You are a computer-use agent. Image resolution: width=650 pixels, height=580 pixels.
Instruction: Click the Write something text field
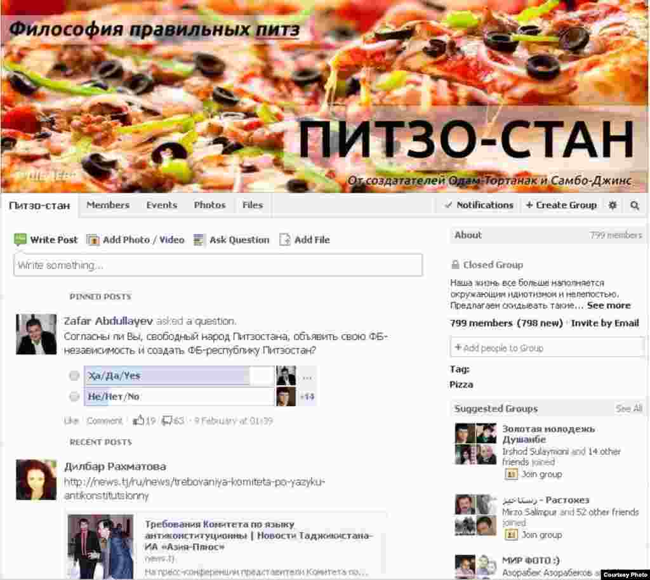tap(218, 265)
